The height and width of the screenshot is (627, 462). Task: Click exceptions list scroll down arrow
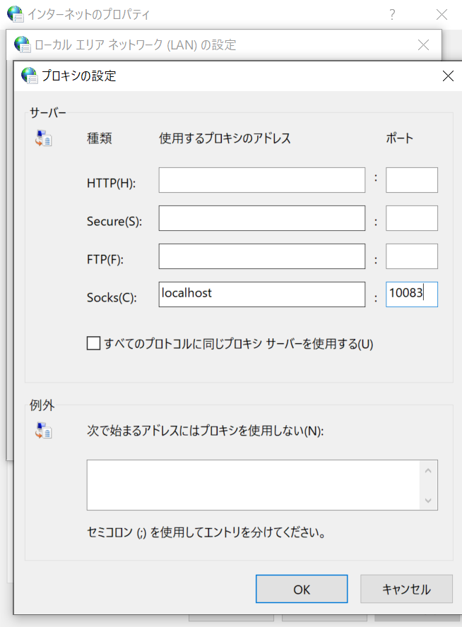428,500
